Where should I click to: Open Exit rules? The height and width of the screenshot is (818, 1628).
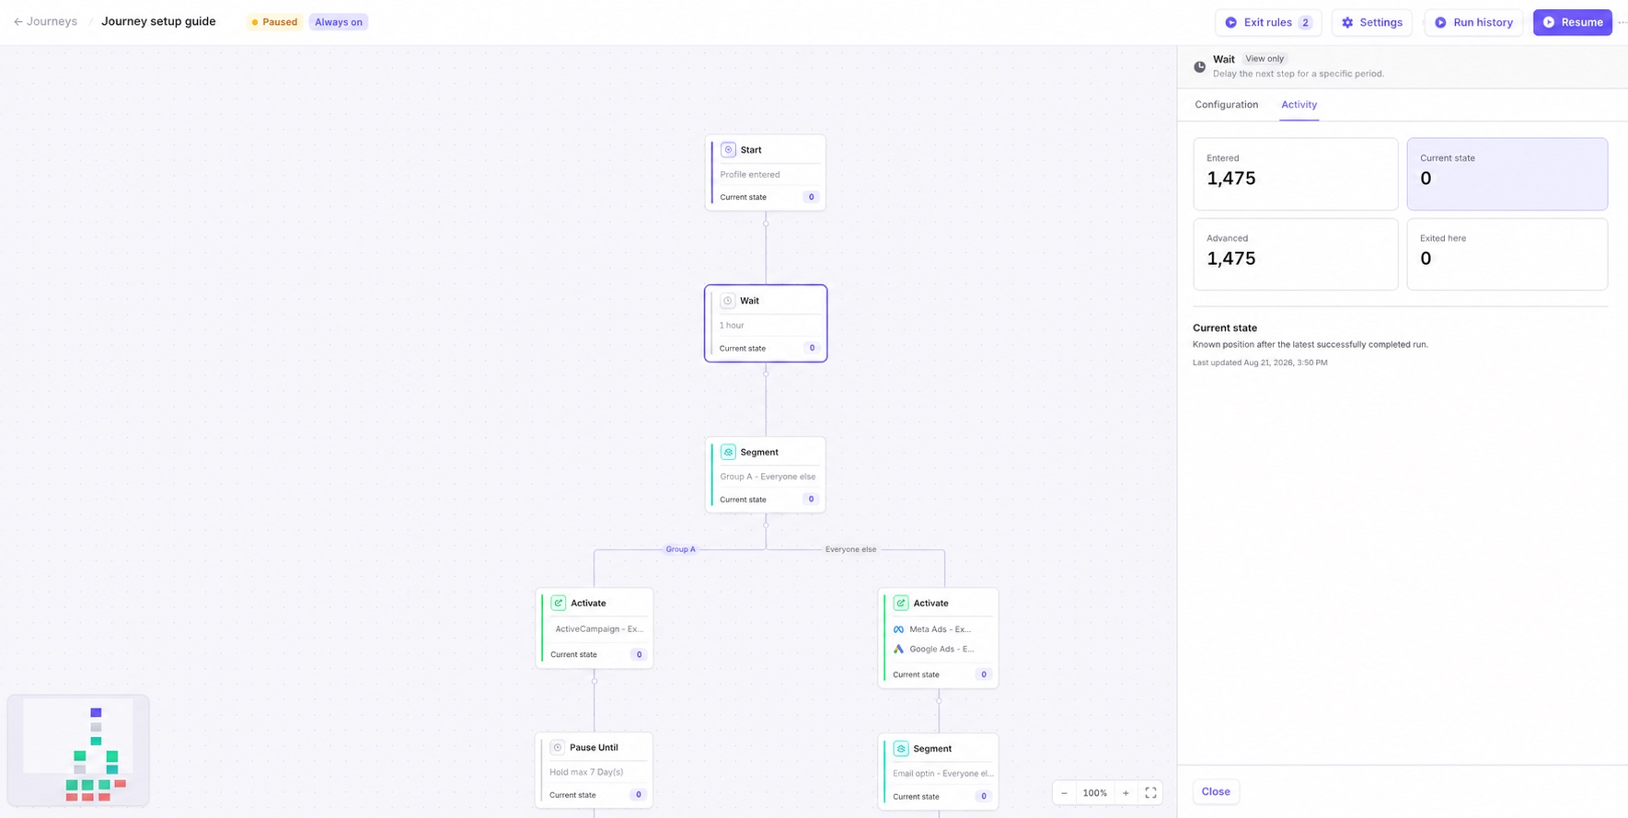coord(1268,22)
